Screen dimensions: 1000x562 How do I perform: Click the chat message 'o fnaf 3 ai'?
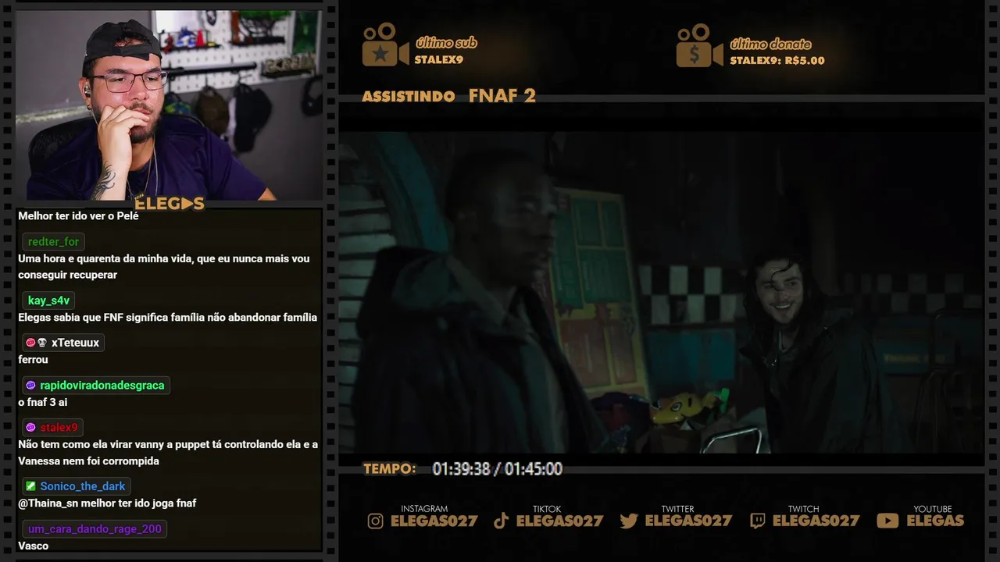click(42, 402)
